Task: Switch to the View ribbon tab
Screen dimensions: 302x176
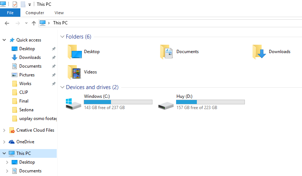Action: [59, 13]
